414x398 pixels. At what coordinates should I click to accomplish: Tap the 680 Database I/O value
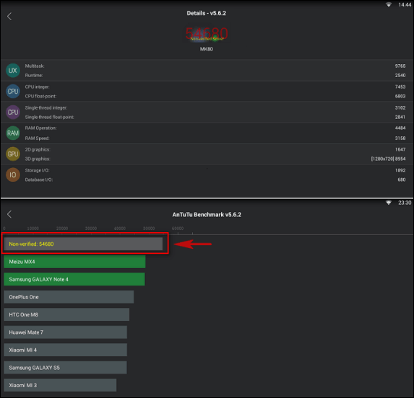point(402,180)
